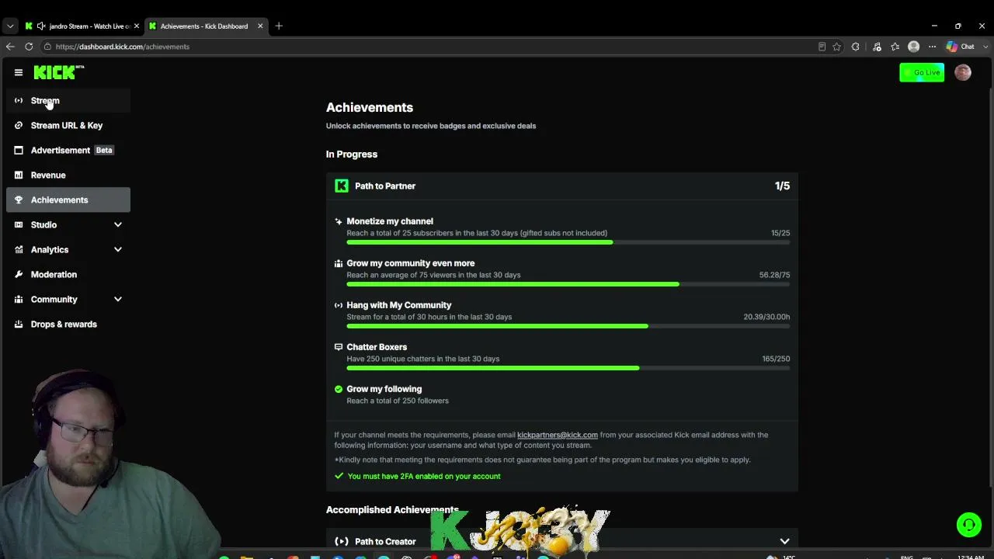
Task: Click the In Progress section heading
Action: (352, 154)
